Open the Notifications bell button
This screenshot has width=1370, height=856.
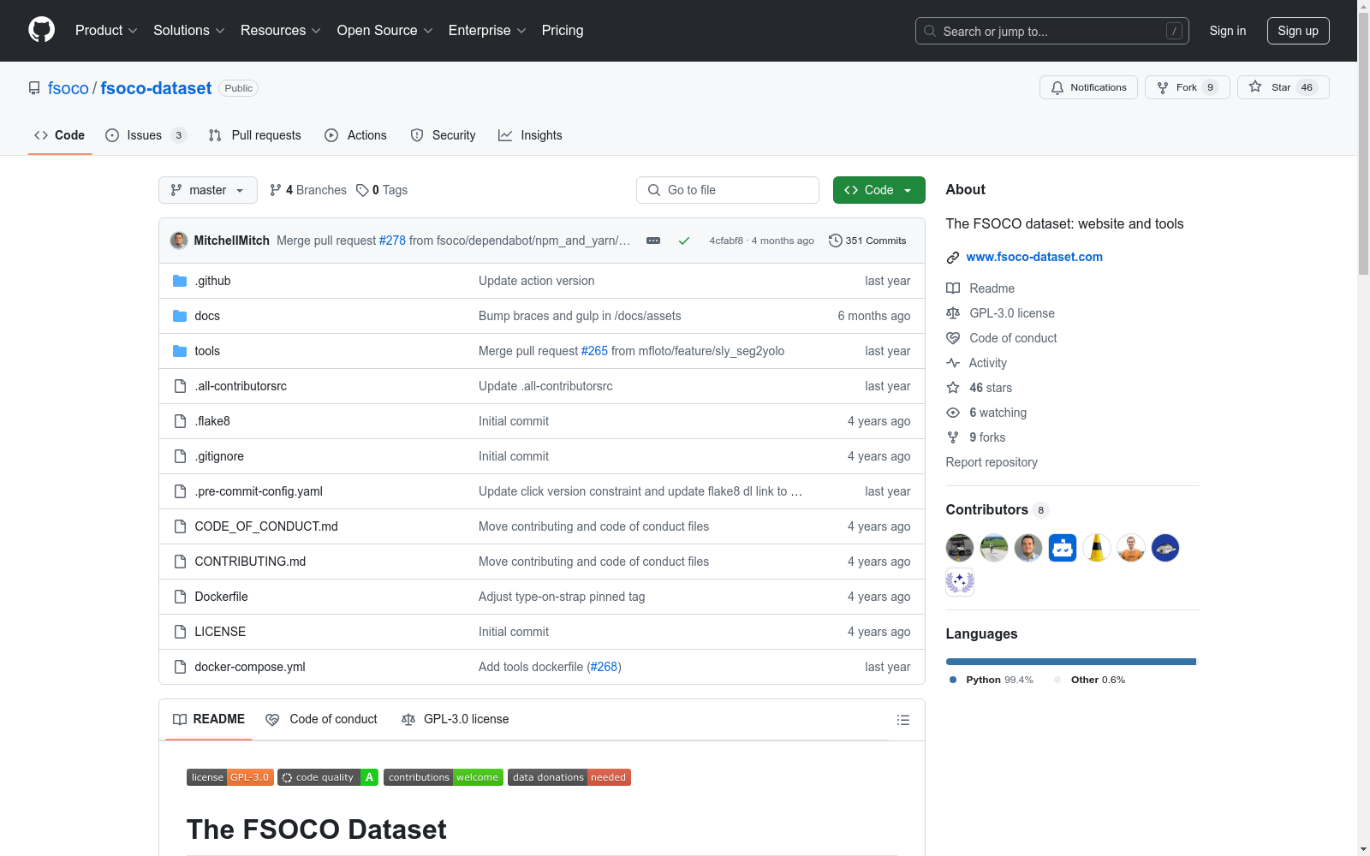point(1088,87)
